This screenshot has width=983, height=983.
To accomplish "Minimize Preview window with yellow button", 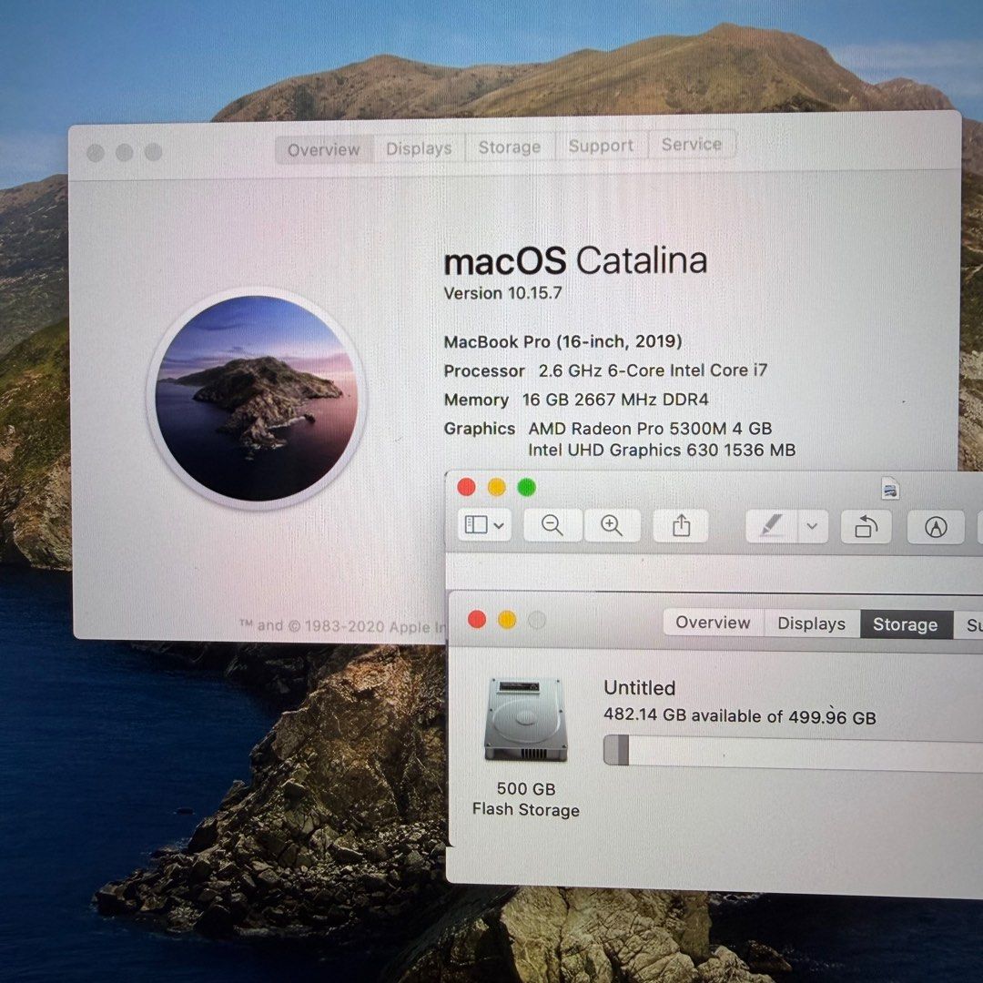I will pyautogui.click(x=497, y=487).
